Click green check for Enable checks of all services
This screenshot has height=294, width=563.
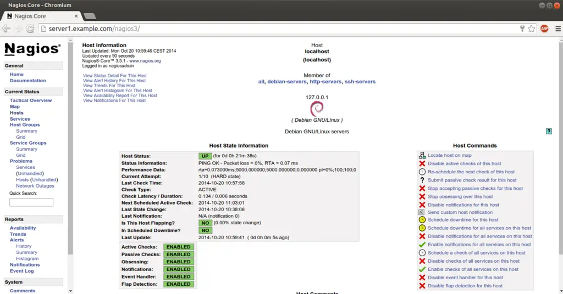422,269
